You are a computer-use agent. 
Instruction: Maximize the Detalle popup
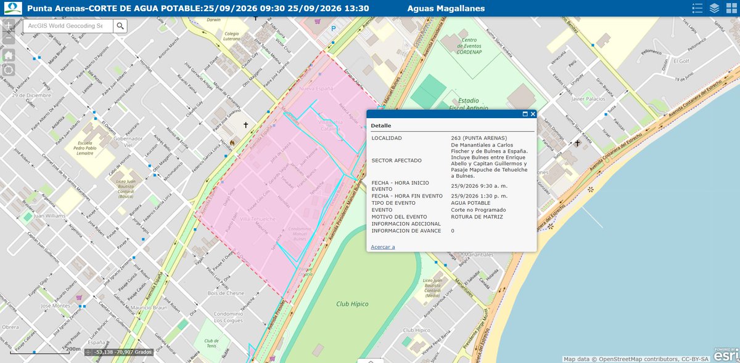525,114
